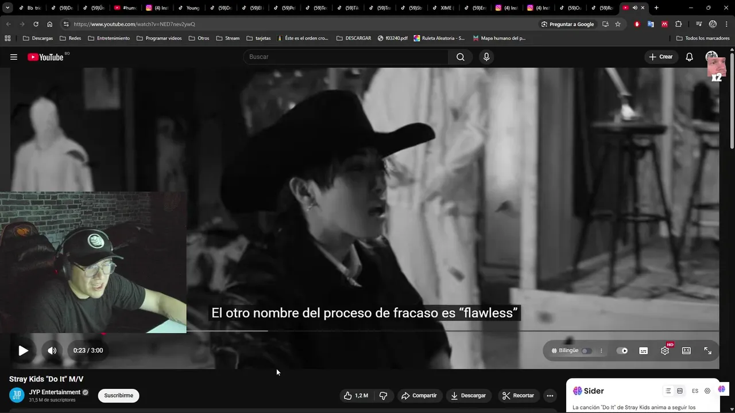Toggle the Bilingüe subtitles switch
Screen dimensions: 735x413
tap(586, 350)
